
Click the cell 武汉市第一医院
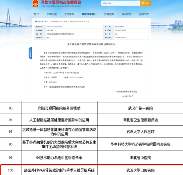tap(140, 108)
